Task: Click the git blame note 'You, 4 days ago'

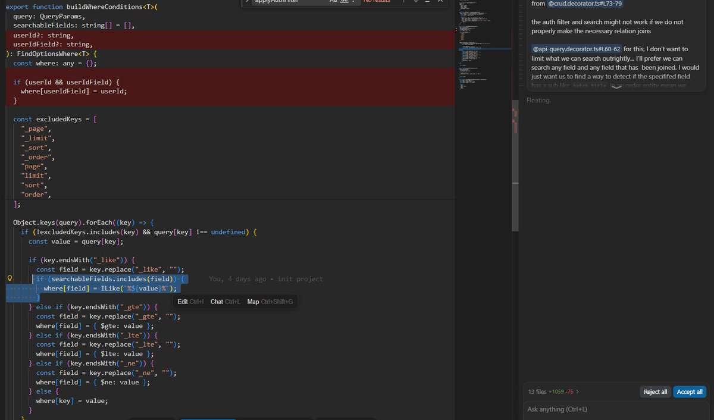Action: pyautogui.click(x=237, y=278)
